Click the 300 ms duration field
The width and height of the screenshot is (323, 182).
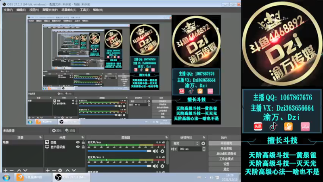click(190, 149)
